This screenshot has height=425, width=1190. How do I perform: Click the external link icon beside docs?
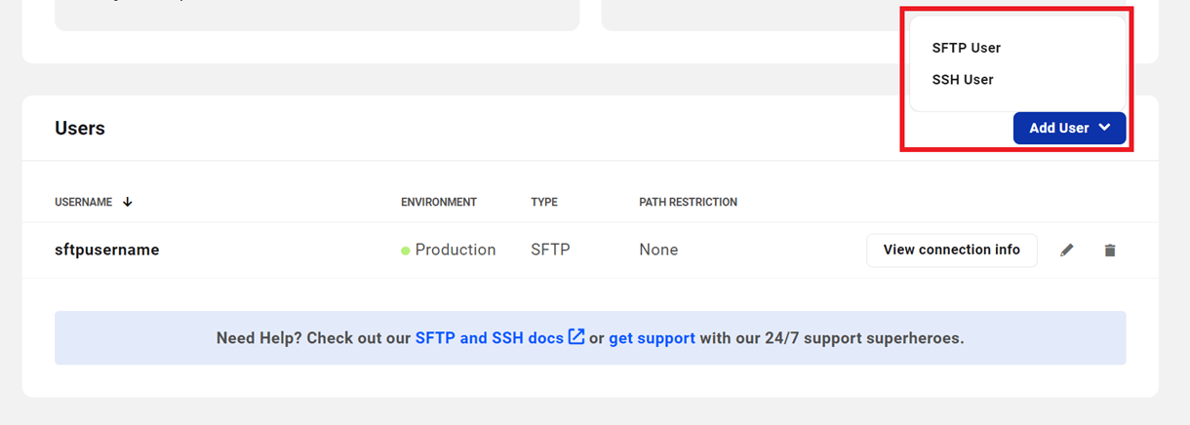click(x=576, y=337)
